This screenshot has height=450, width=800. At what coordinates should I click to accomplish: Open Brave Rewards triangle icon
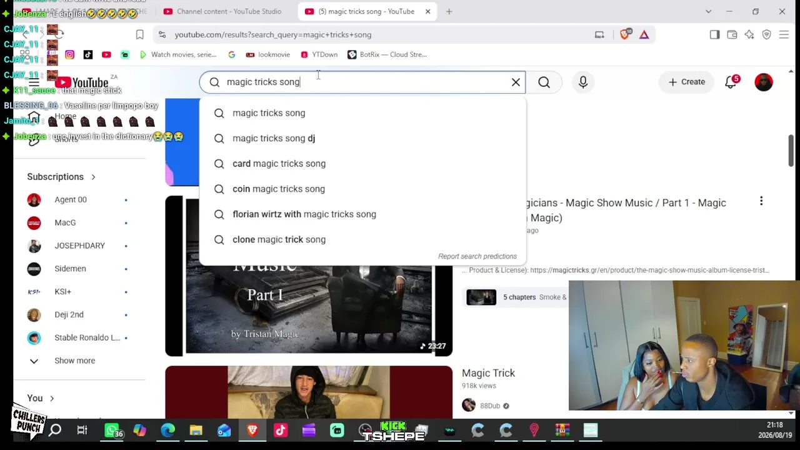[644, 34]
